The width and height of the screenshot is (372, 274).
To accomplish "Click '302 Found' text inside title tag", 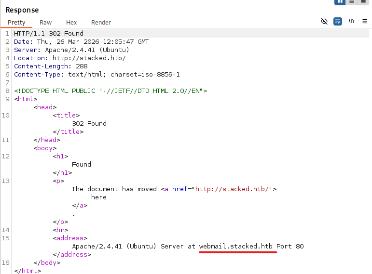I will pyautogui.click(x=89, y=124).
